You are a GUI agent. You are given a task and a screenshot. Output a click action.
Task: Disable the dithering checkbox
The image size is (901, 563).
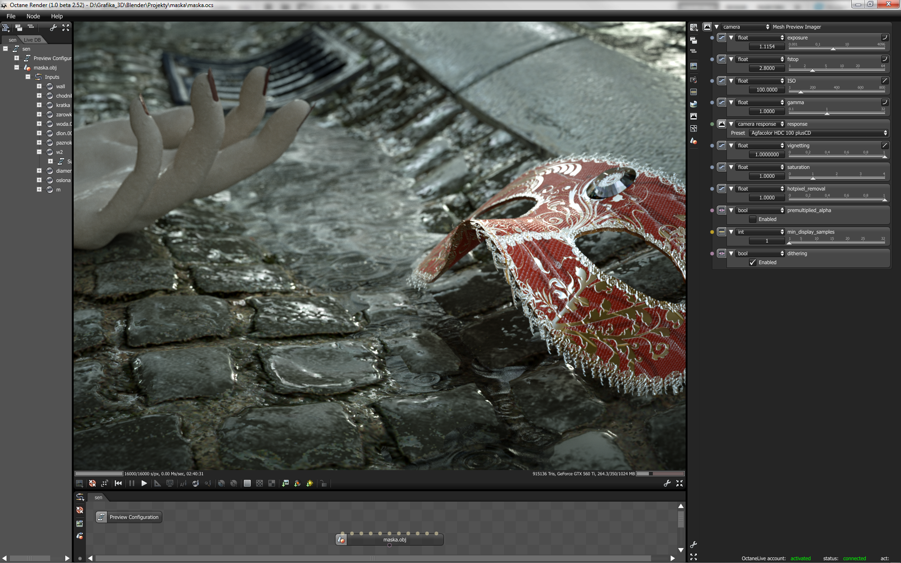tap(753, 262)
